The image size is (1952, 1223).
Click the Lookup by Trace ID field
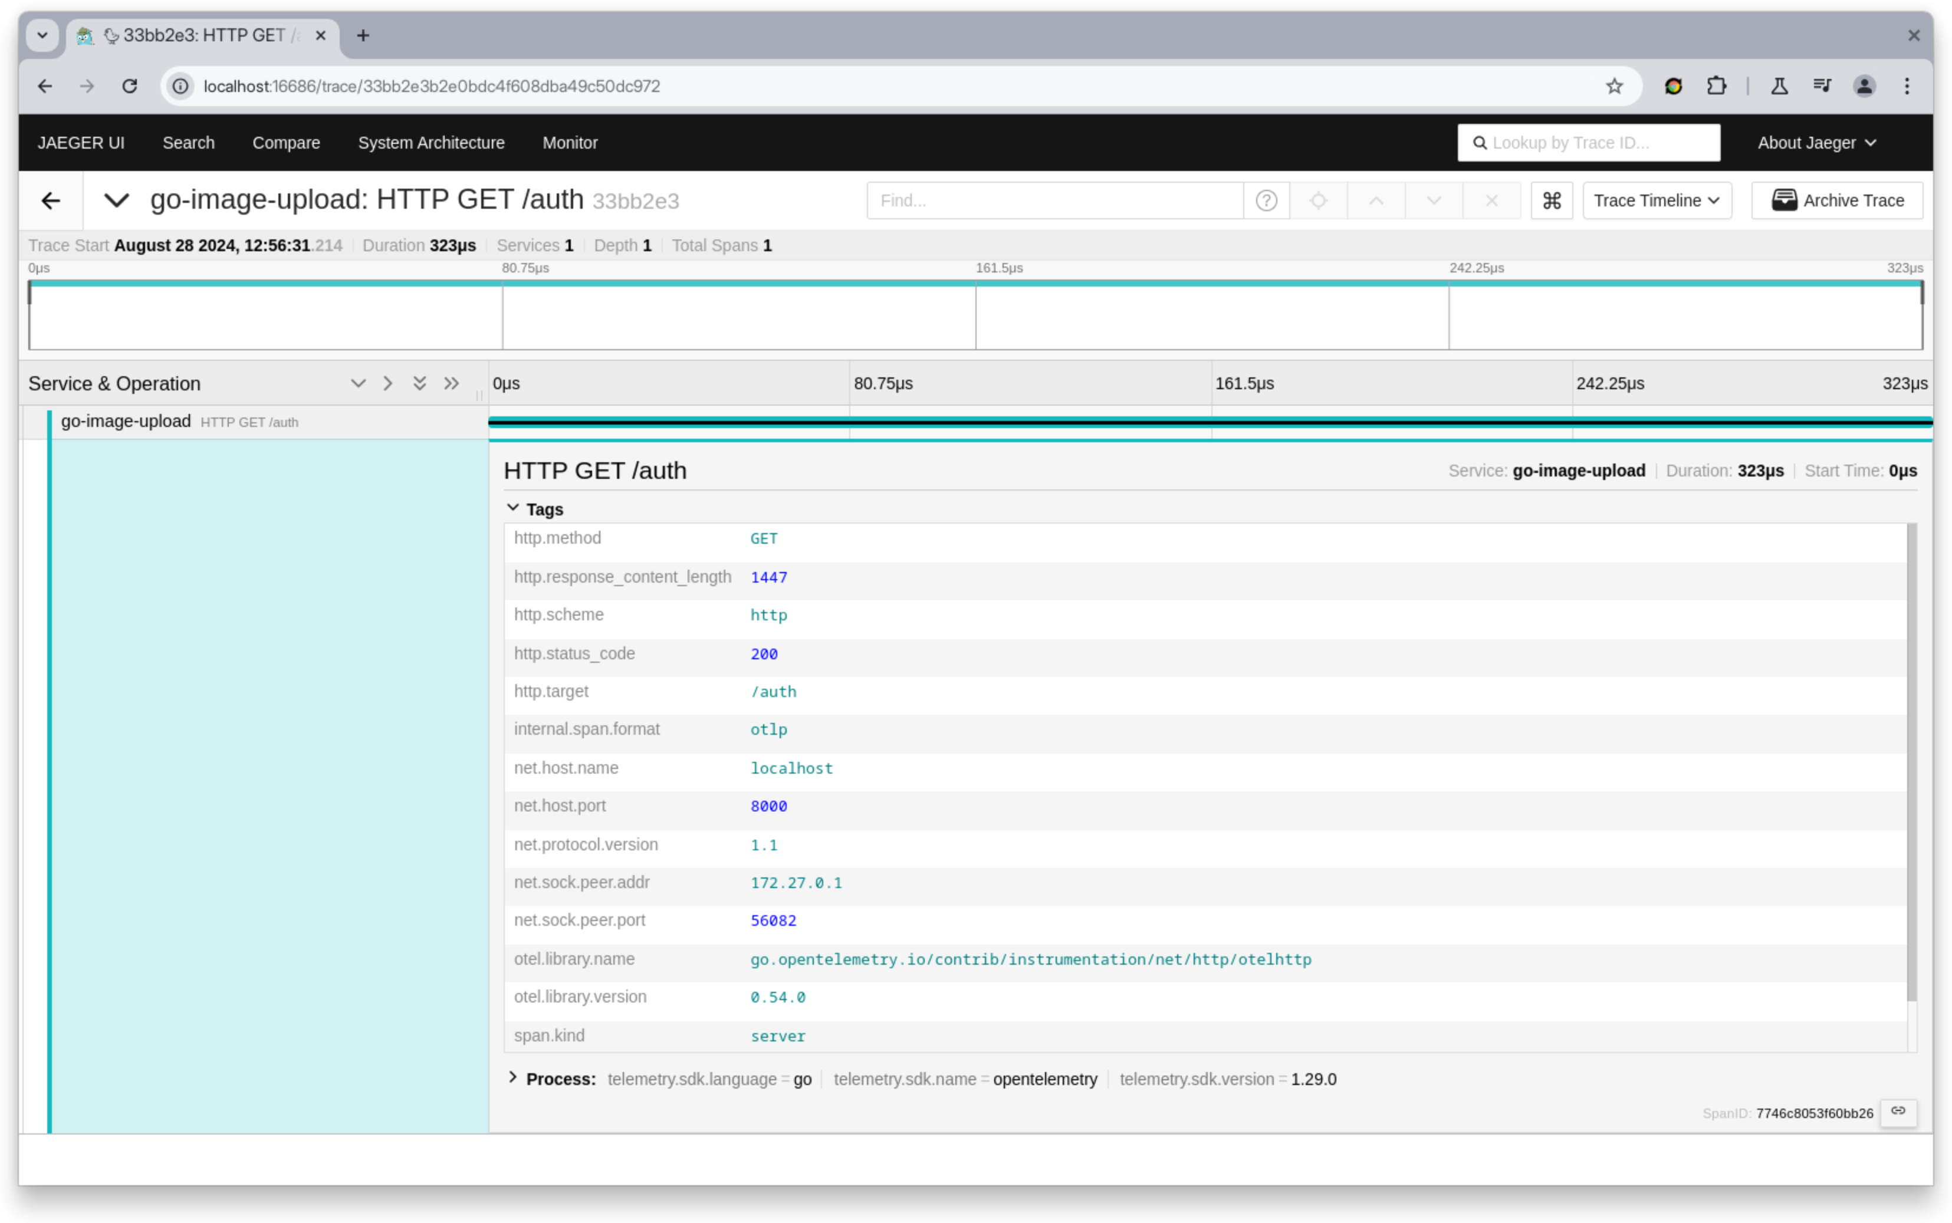tap(1588, 142)
